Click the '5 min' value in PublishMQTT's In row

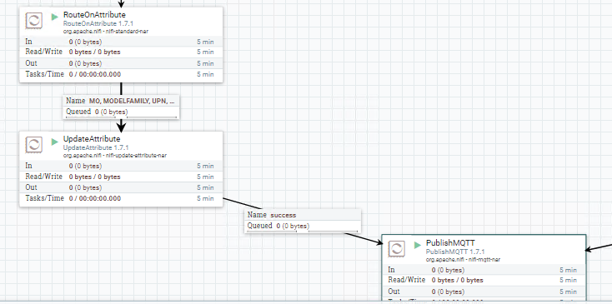[569, 270]
